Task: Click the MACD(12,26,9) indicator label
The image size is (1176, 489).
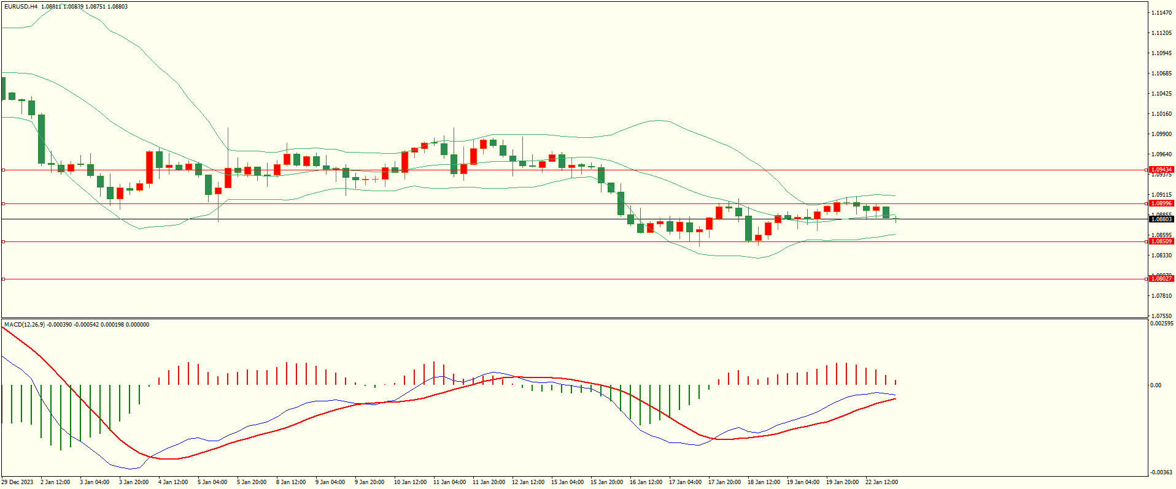Action: pyautogui.click(x=24, y=325)
